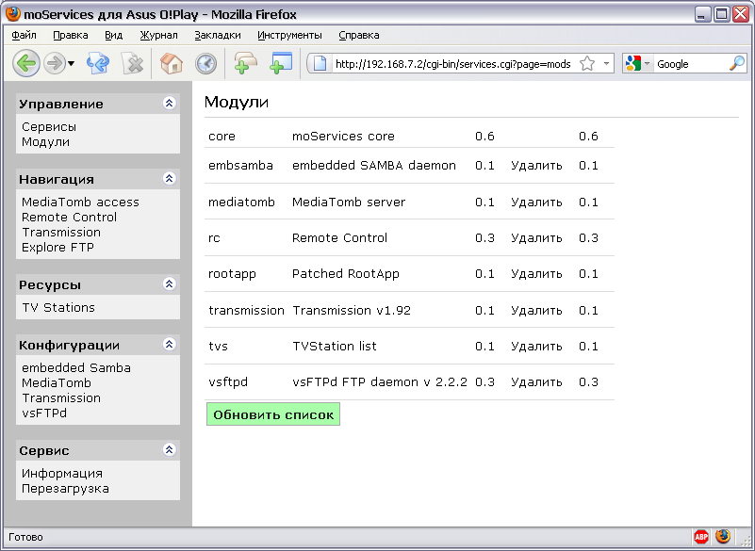755x551 pixels.
Task: Open a new tab using the toolbar icon
Action: [246, 64]
